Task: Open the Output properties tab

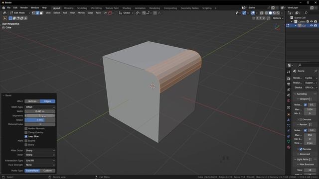Action: pyautogui.click(x=289, y=84)
